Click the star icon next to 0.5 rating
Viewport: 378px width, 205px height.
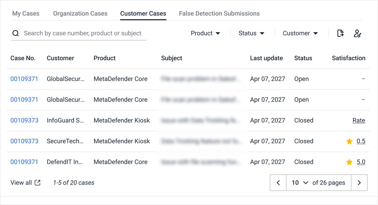click(x=349, y=141)
